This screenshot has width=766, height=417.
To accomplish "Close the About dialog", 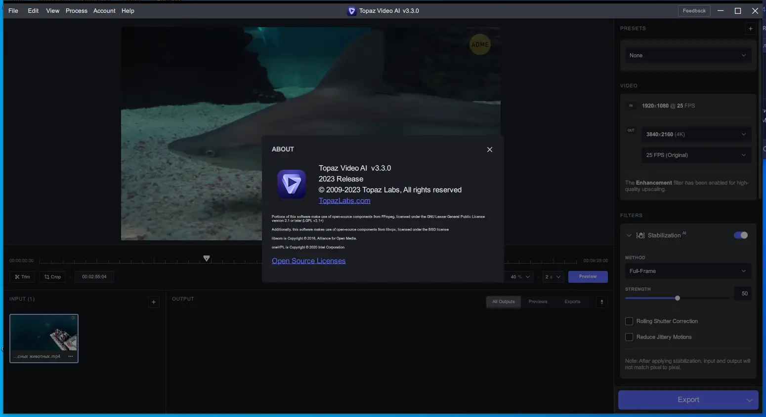I will (x=490, y=150).
